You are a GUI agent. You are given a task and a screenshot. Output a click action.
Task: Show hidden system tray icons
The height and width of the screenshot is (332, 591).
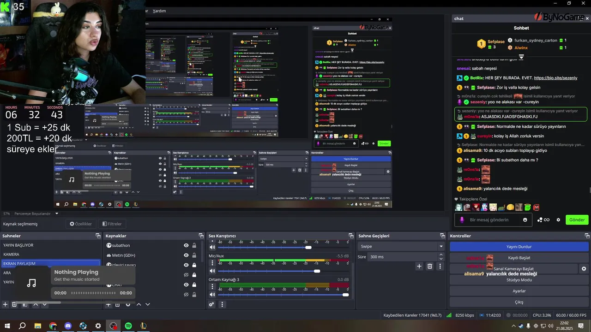pos(513,326)
